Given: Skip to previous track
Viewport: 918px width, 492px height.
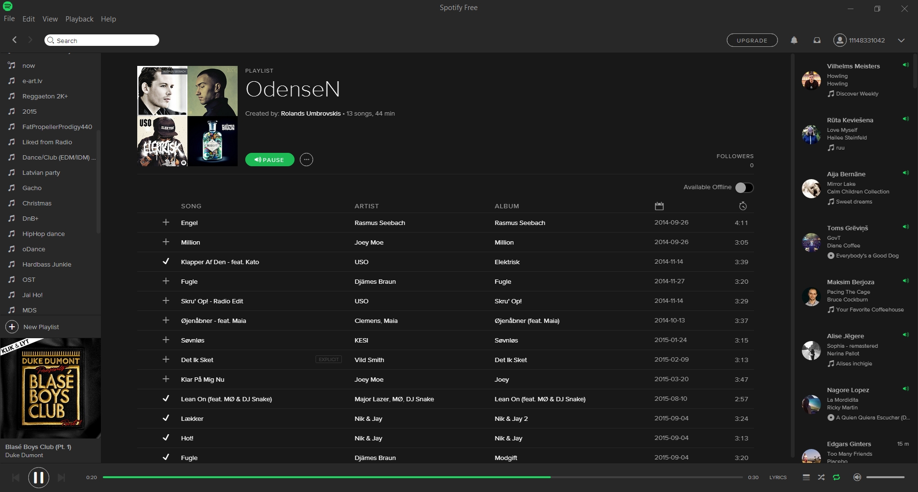Looking at the screenshot, I should click(x=16, y=477).
